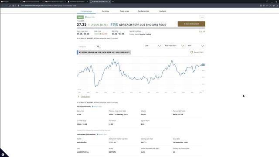Click the reload icon in the browser toolbar
This screenshot has width=279, height=157.
pyautogui.click(x=10, y=6)
